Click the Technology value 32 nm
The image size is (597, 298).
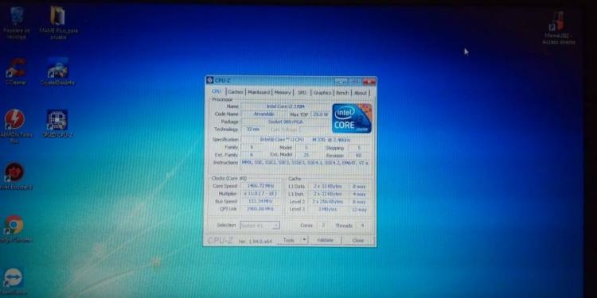(x=253, y=130)
